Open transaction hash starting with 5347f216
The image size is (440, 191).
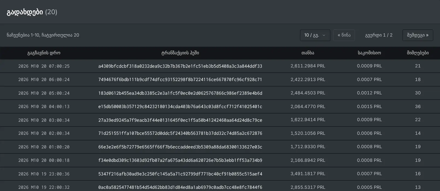(180, 174)
